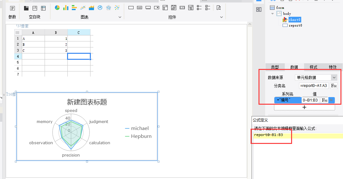Screen dimensions: 343x179
Task: Switch to the 样式 tab
Action: 313,67
